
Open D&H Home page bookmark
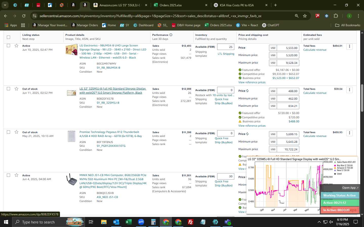[x=186, y=25]
